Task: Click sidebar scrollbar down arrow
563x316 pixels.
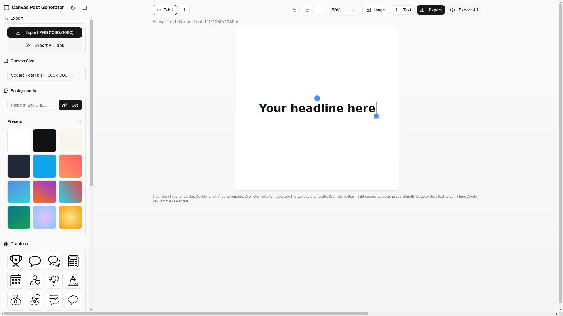Action: tap(91, 309)
